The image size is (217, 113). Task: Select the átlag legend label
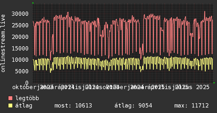(24, 106)
